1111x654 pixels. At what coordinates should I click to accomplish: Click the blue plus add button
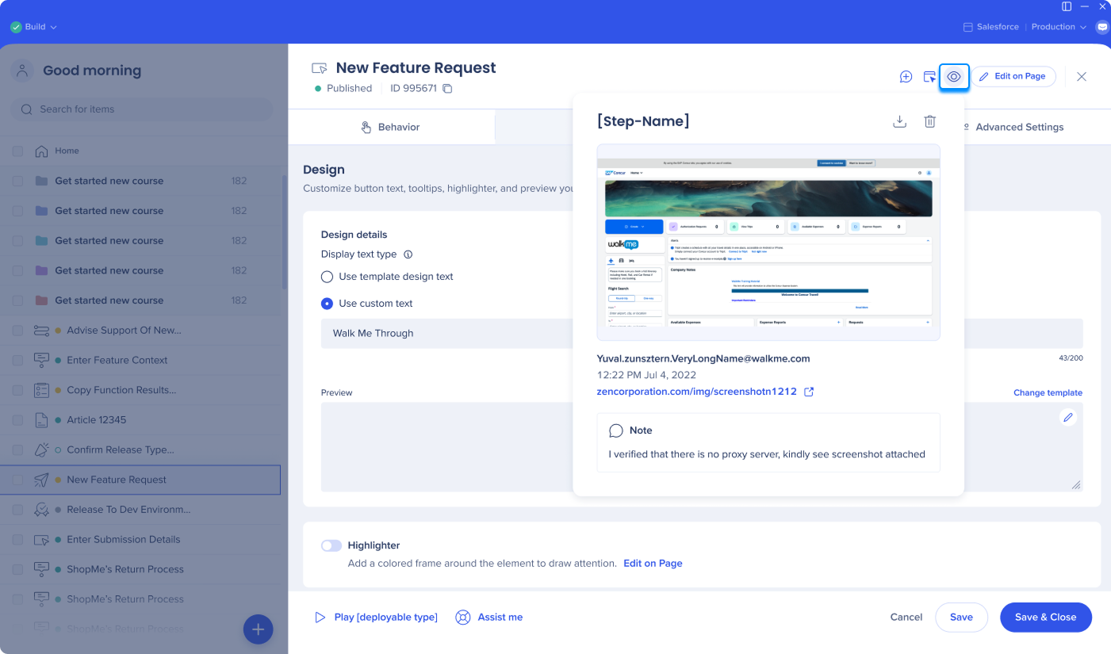[x=258, y=629]
